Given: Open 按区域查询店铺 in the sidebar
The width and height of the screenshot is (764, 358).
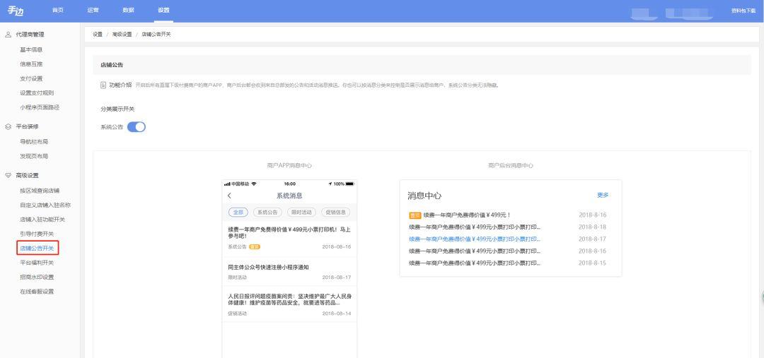Looking at the screenshot, I should pyautogui.click(x=40, y=190).
